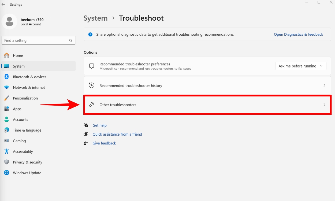Go back using the arrow button

pyautogui.click(x=3, y=4)
